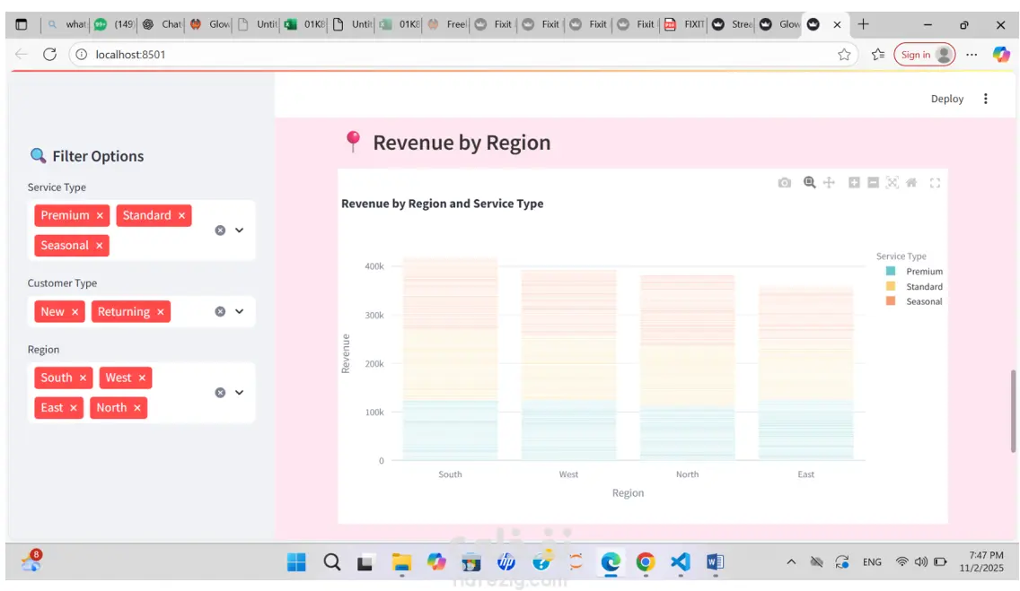1020x591 pixels.
Task: View chart in fullscreen
Action: pyautogui.click(x=935, y=183)
